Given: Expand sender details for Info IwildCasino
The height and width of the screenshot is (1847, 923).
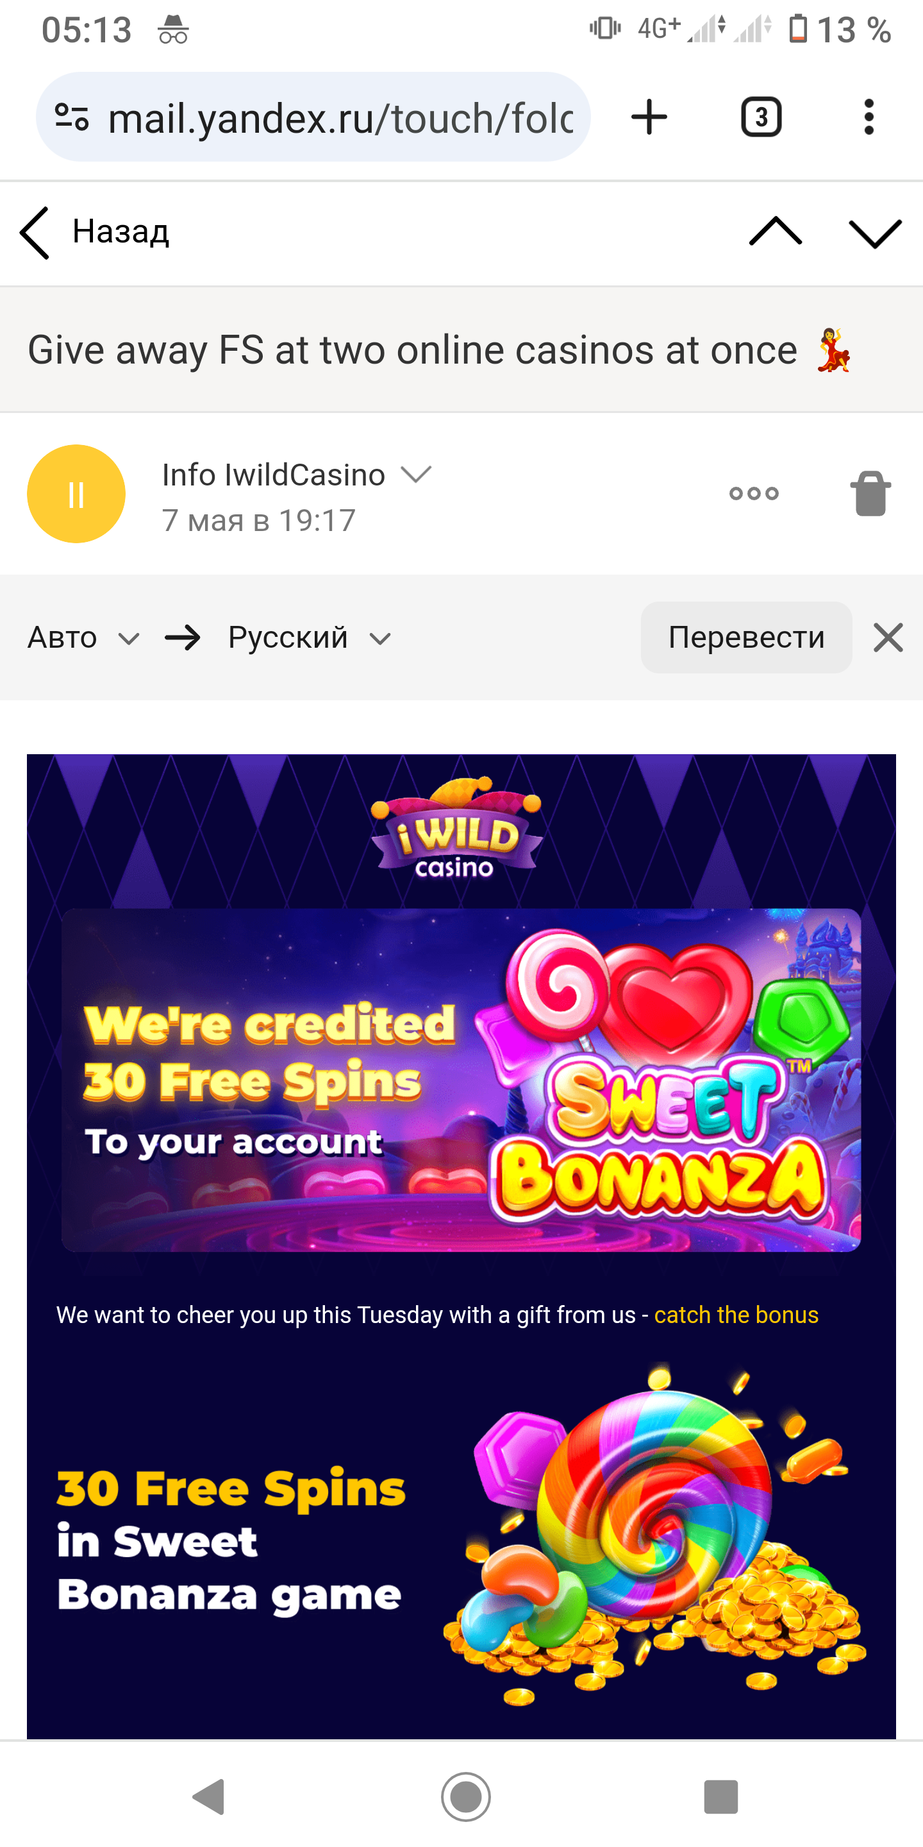Looking at the screenshot, I should pyautogui.click(x=415, y=474).
